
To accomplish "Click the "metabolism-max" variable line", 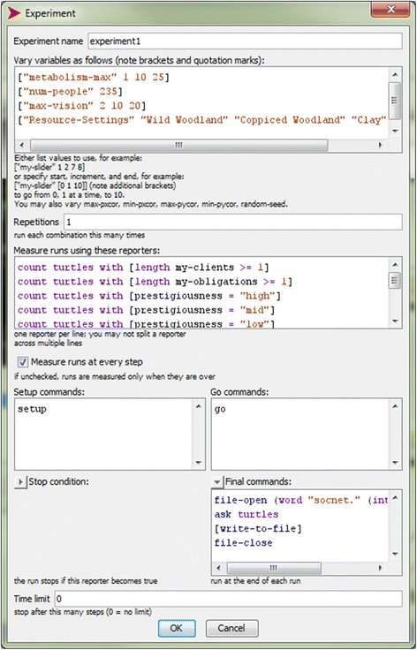I will [94, 77].
